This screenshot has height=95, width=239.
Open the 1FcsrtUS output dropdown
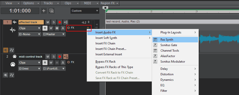(x=54, y=69)
